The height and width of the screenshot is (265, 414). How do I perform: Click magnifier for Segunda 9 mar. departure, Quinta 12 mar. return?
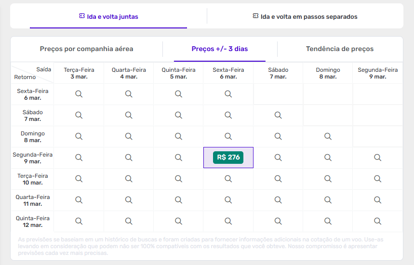click(378, 221)
